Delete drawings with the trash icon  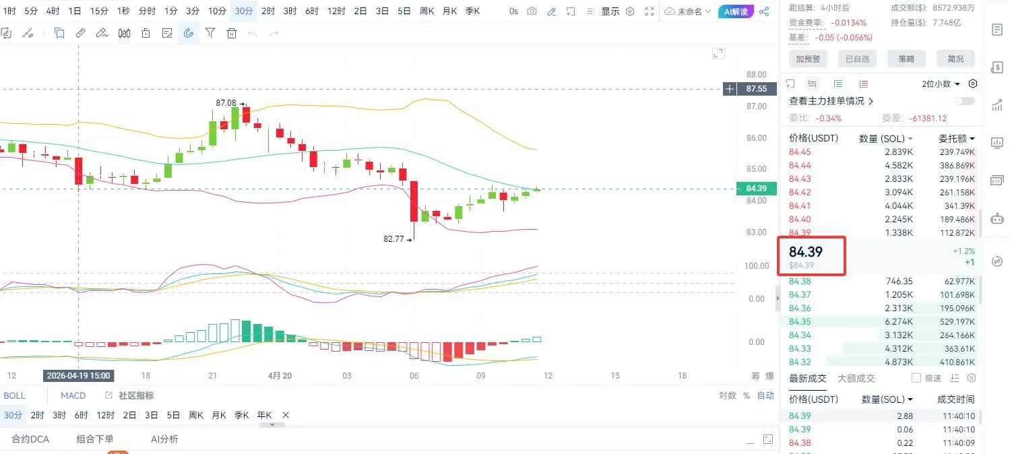pyautogui.click(x=232, y=33)
